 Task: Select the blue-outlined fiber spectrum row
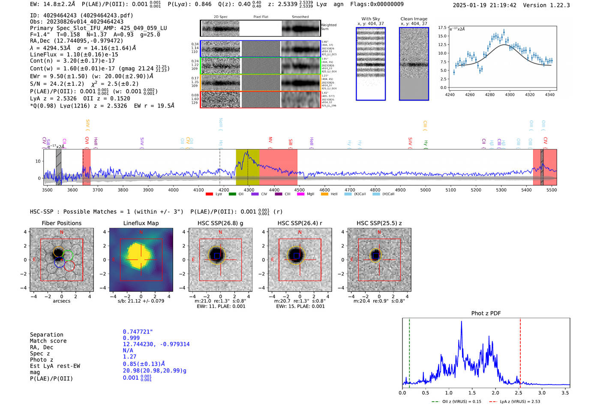tap(260, 49)
